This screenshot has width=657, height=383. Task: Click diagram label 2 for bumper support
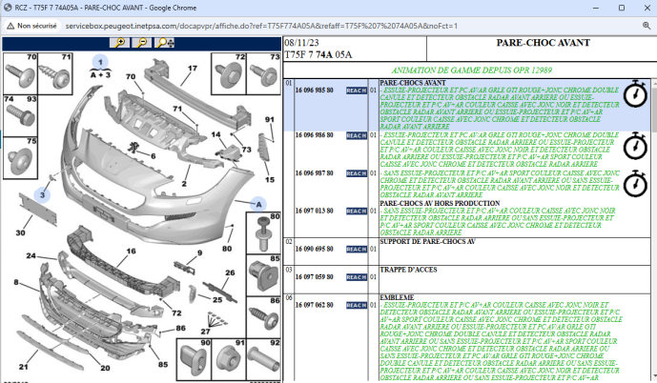coord(184,184)
